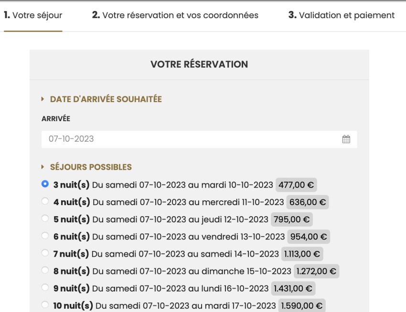This screenshot has width=406, height=312.
Task: Select the 7 nuit(s) stay option
Action: (x=45, y=253)
